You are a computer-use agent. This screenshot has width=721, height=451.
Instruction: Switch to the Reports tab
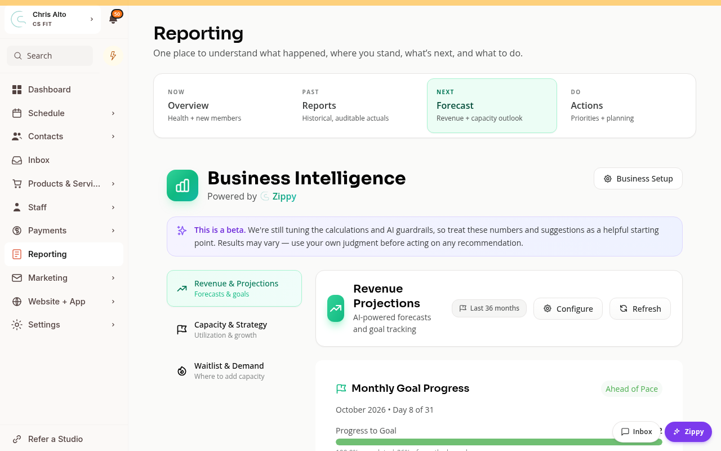pyautogui.click(x=357, y=105)
